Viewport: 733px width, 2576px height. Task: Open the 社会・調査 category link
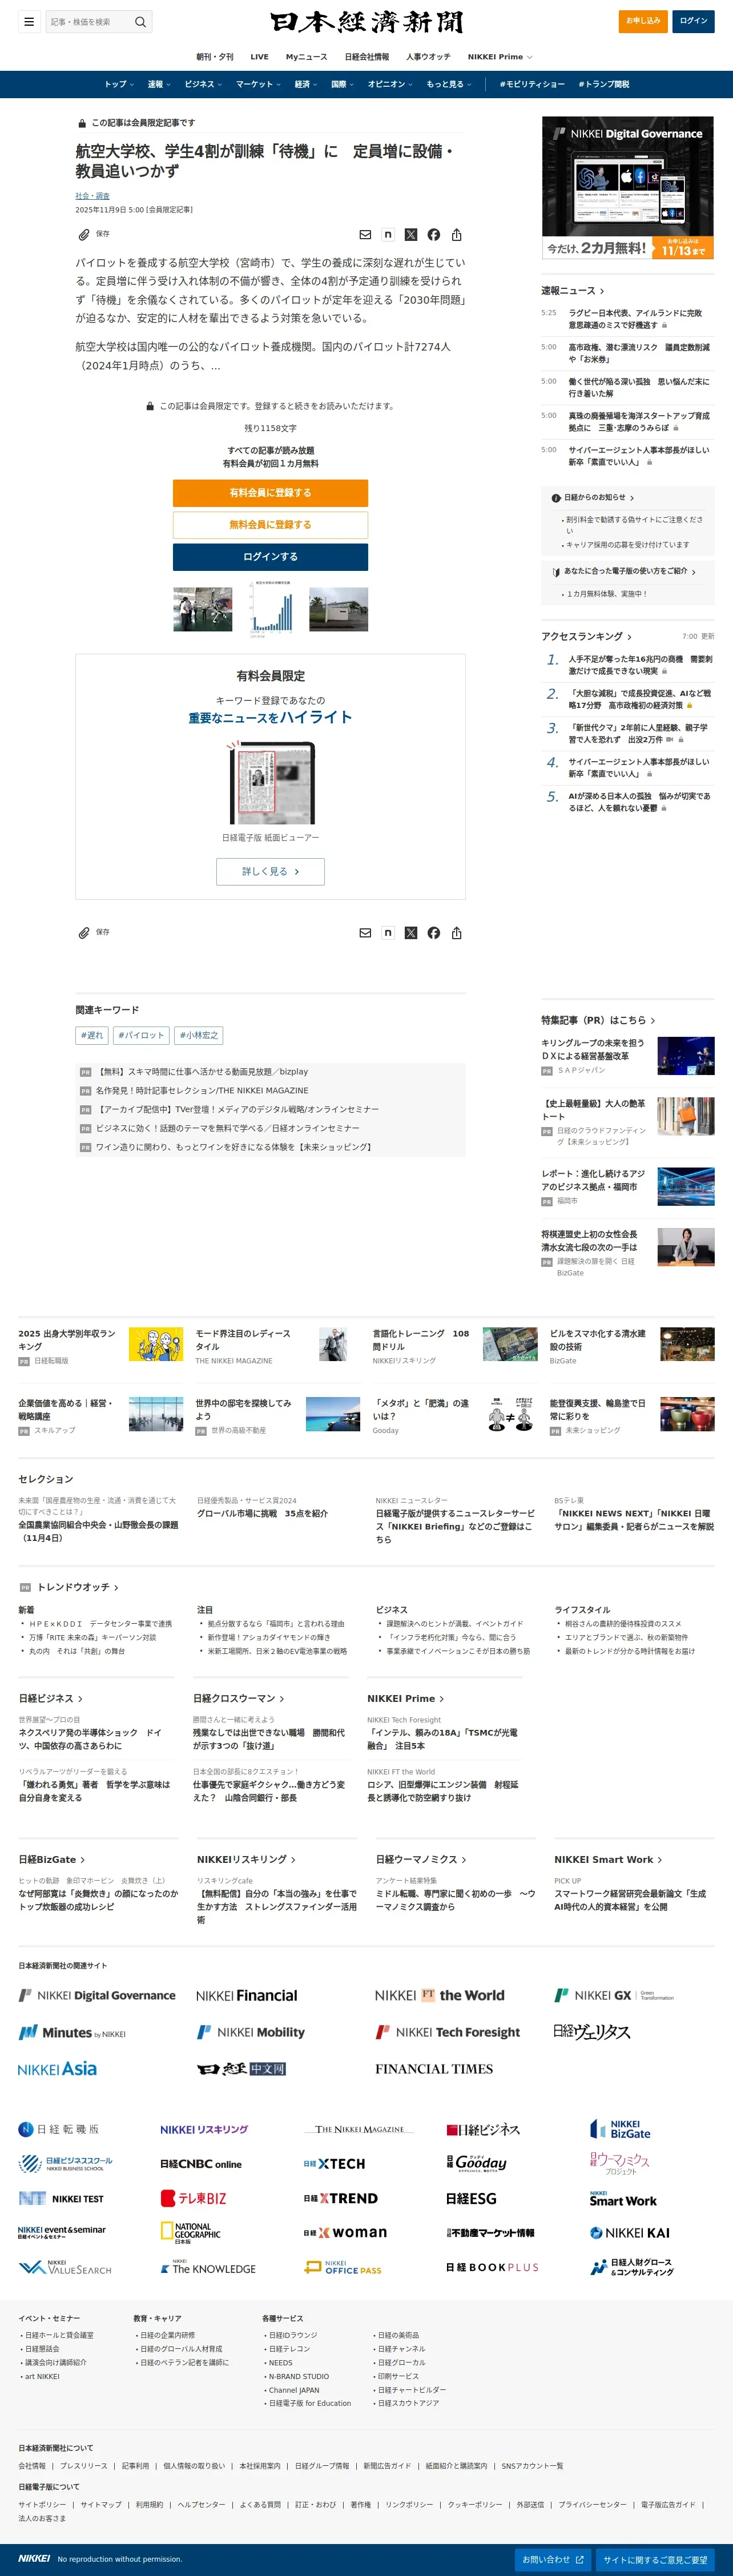click(92, 196)
